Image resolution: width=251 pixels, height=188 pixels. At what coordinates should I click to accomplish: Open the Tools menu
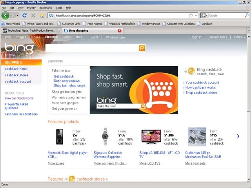pyautogui.click(x=59, y=8)
